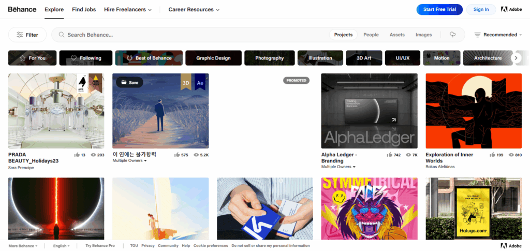This screenshot has height=251, width=530.
Task: Open the Community footer link
Action: coord(168,246)
